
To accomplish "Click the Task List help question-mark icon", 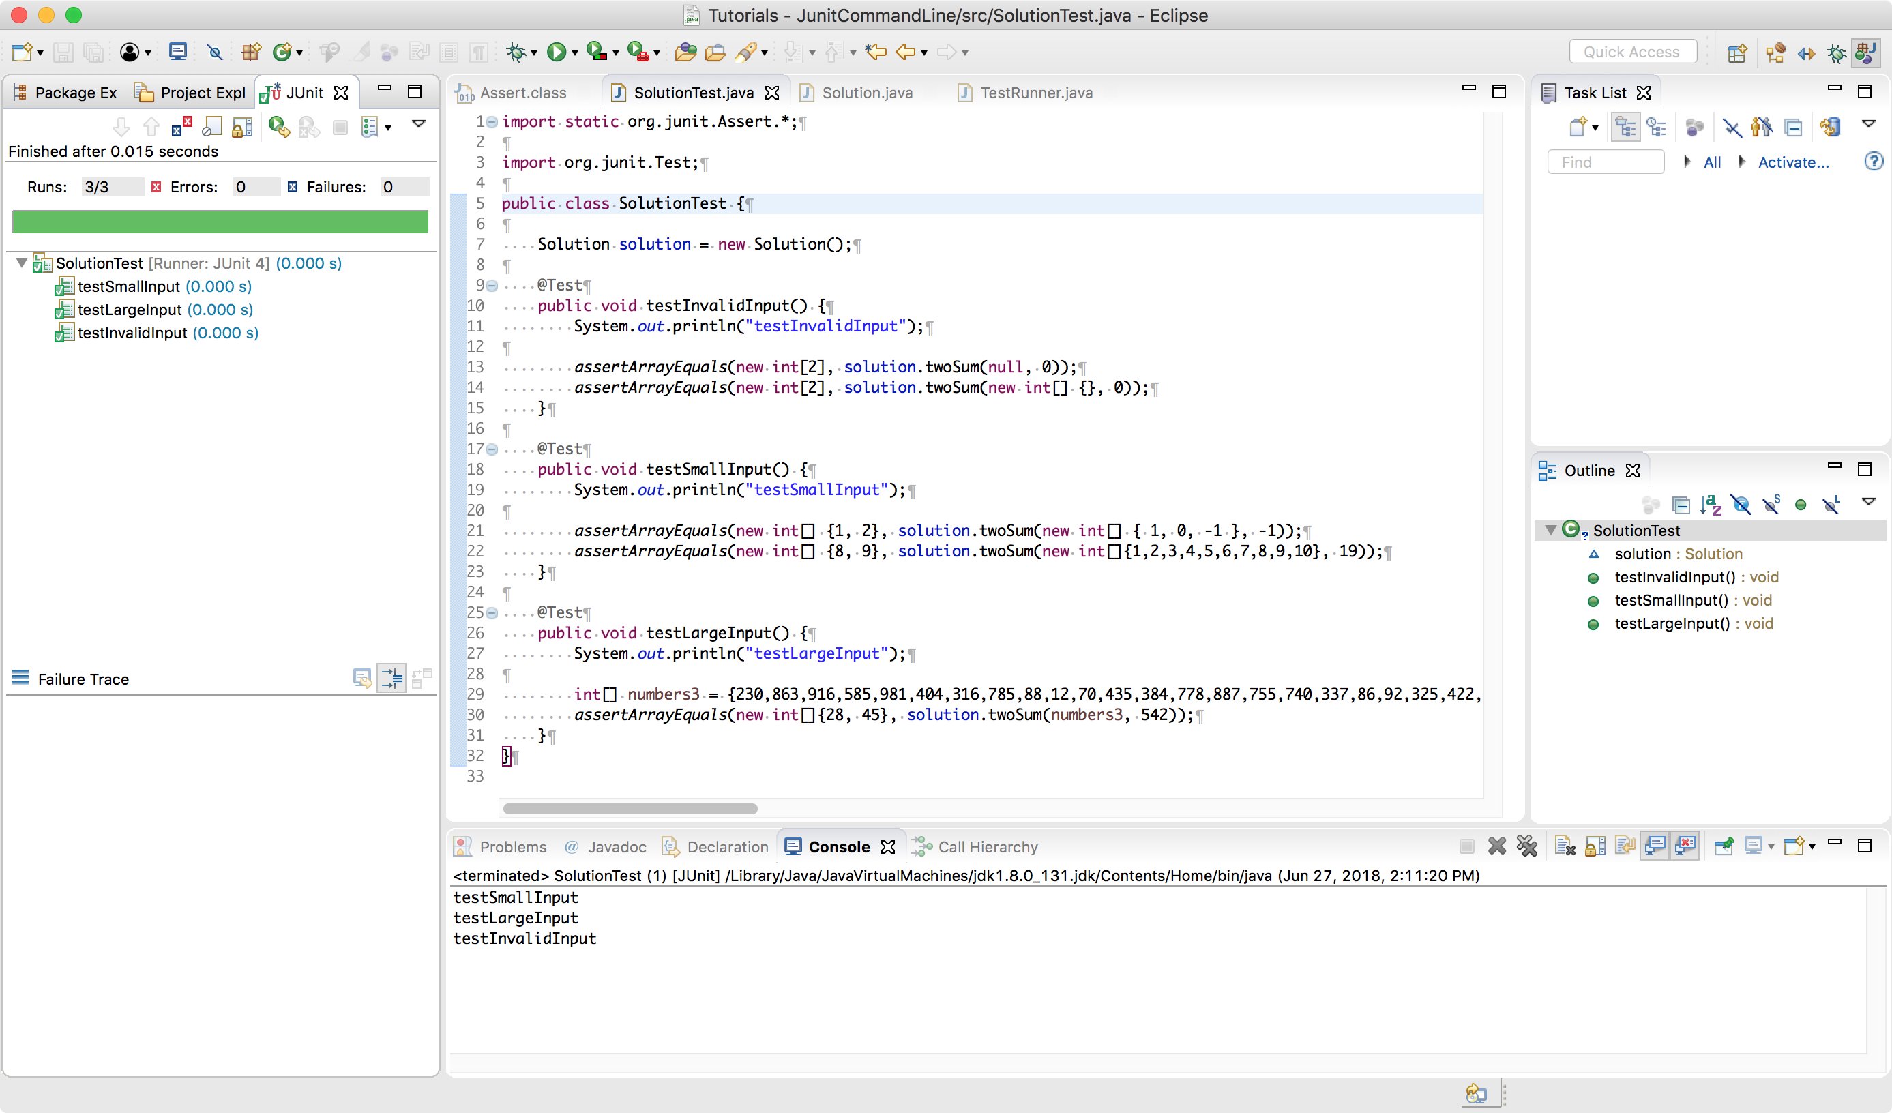I will (x=1873, y=162).
